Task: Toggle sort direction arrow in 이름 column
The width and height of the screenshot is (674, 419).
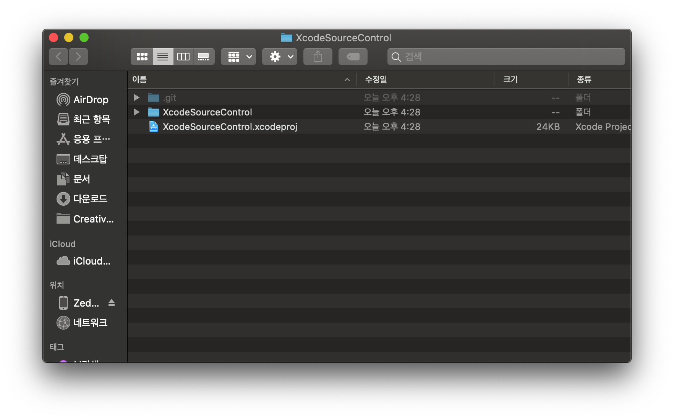Action: point(347,80)
